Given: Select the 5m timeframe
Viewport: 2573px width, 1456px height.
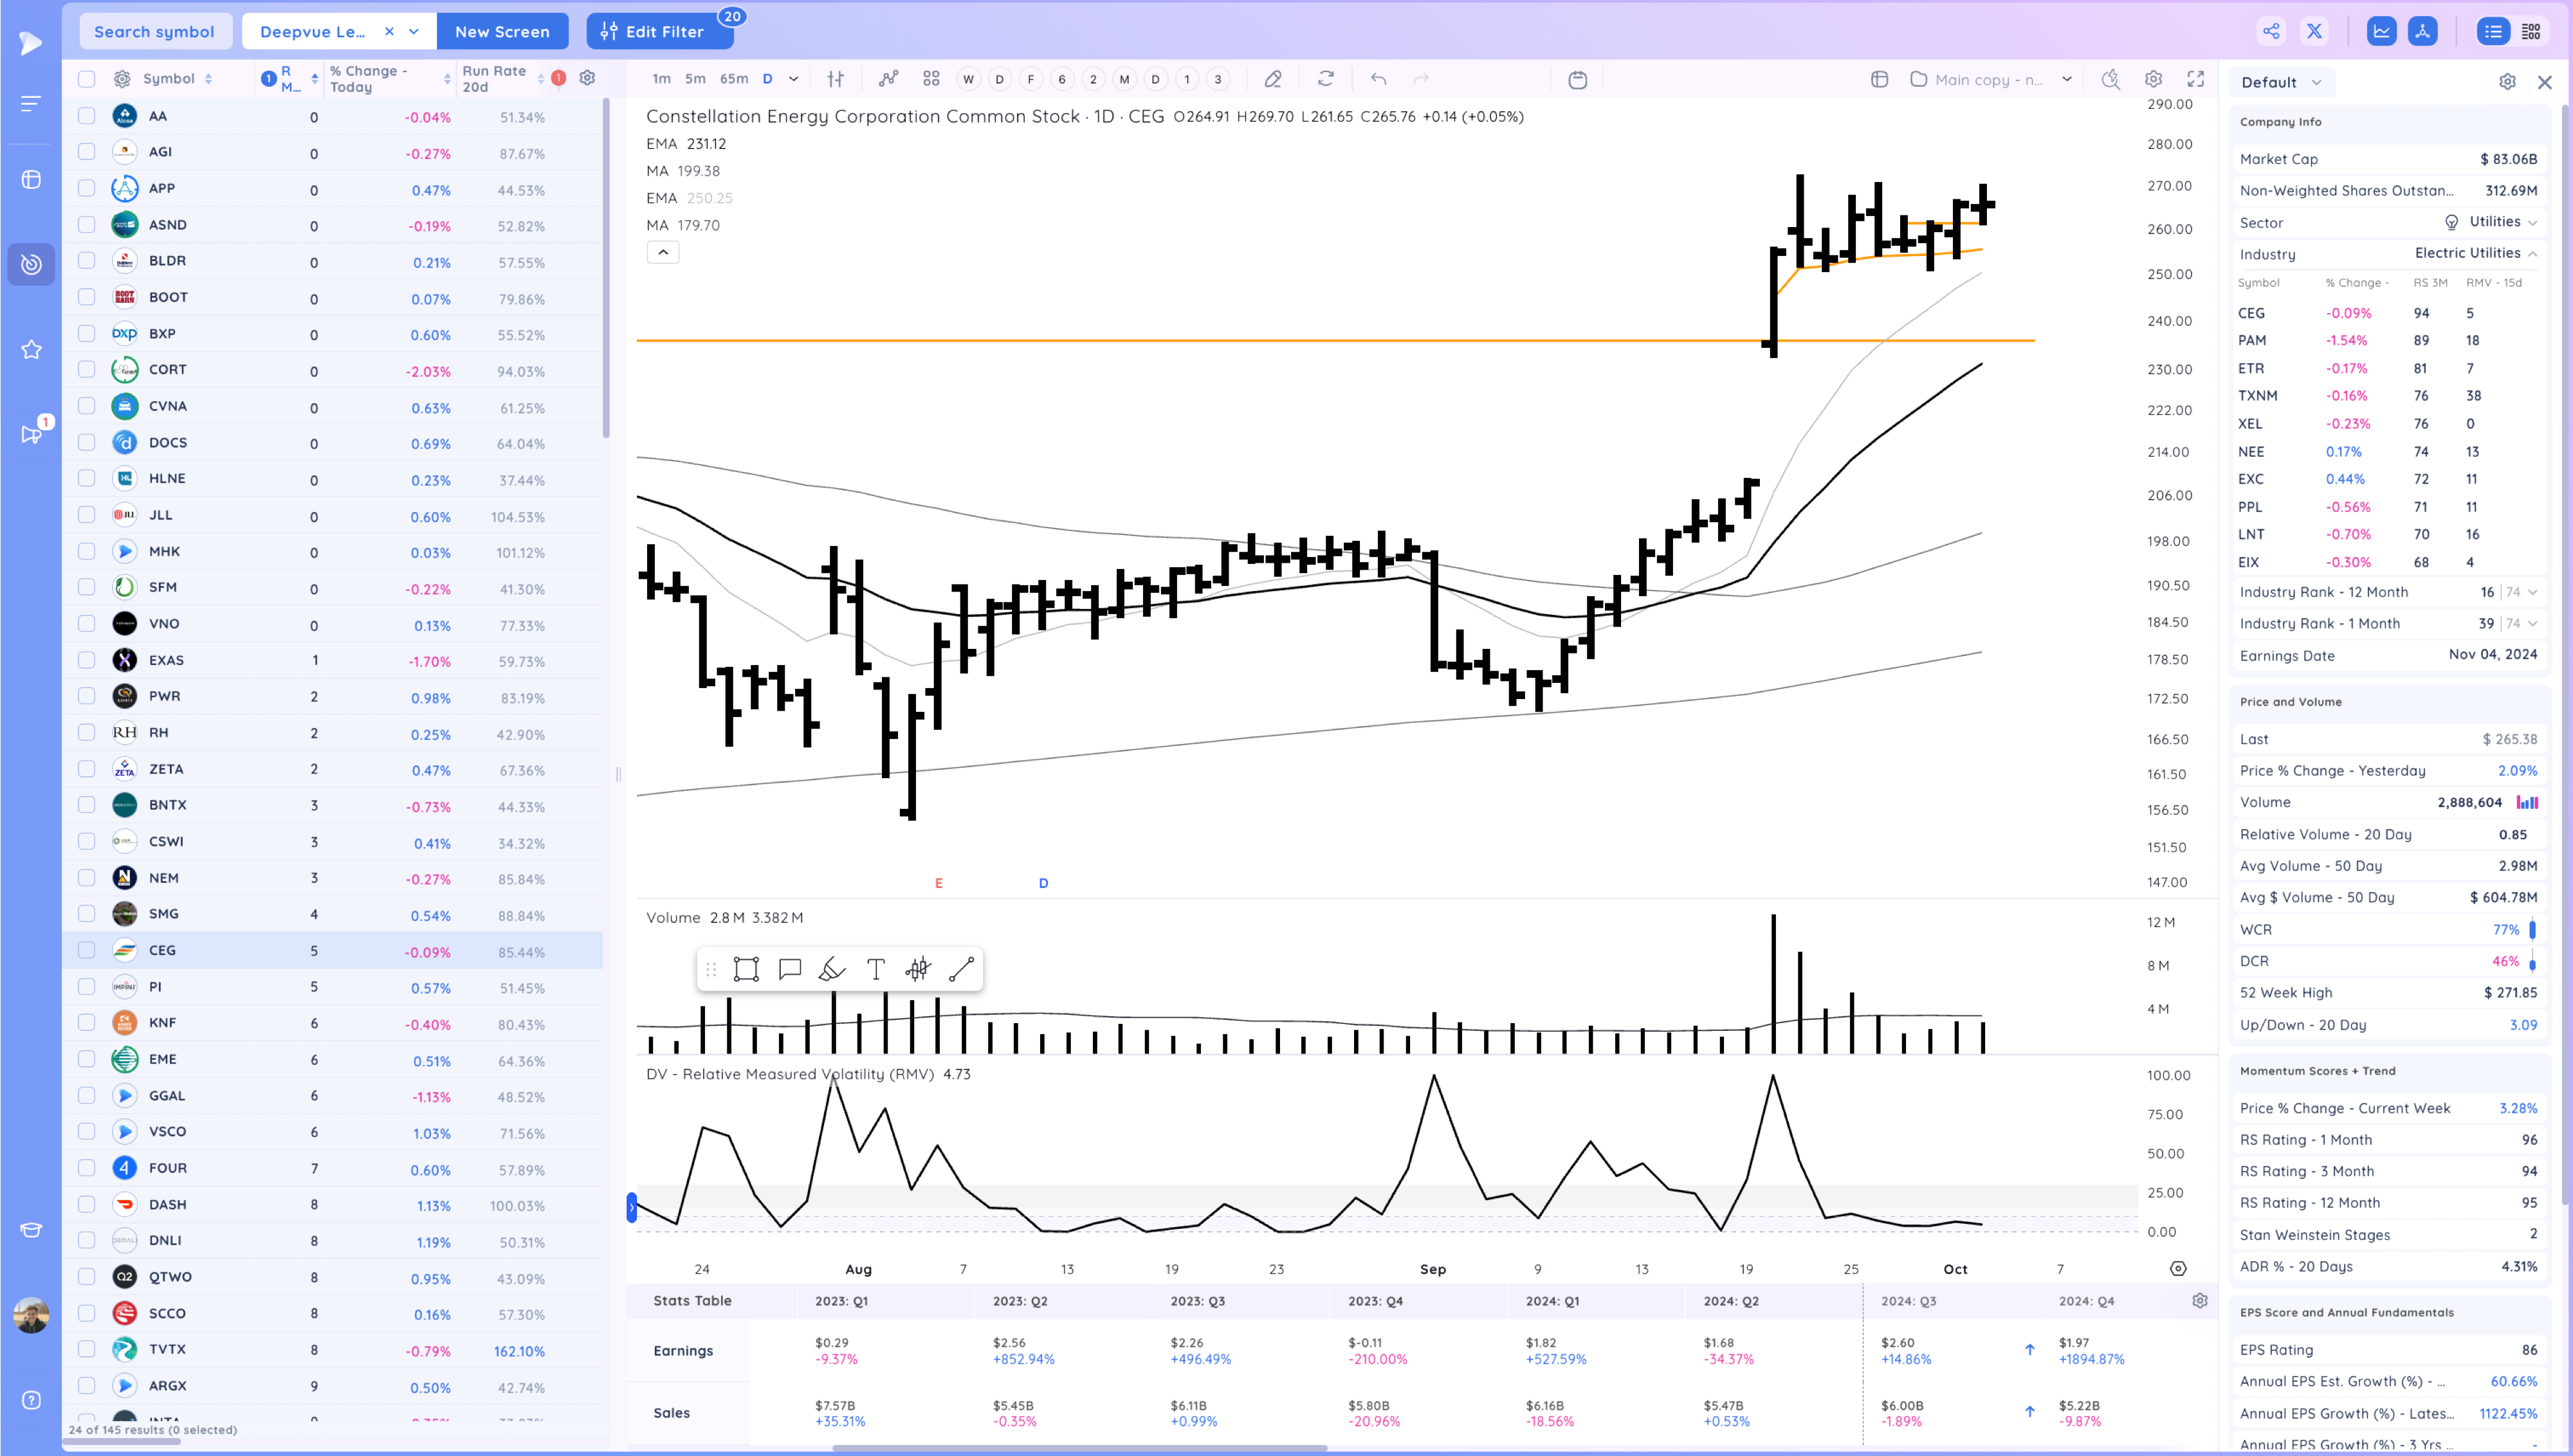Looking at the screenshot, I should pos(695,79).
